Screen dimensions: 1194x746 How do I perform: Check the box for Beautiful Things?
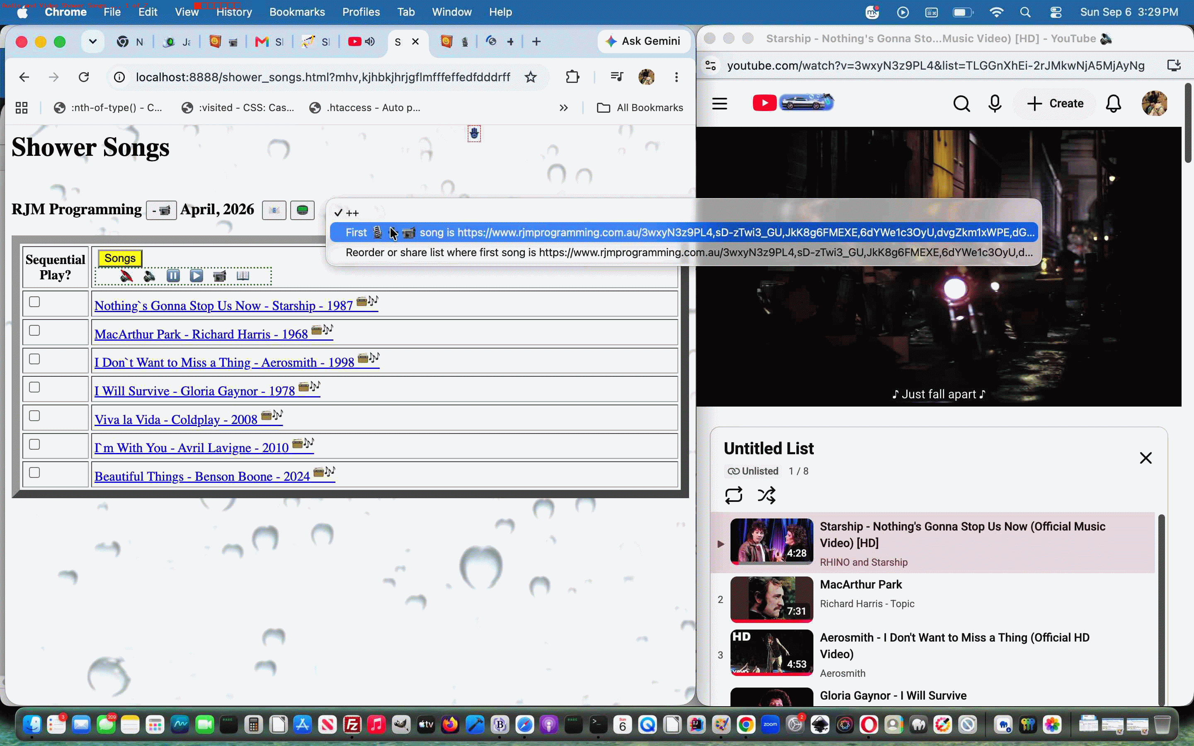(x=34, y=472)
